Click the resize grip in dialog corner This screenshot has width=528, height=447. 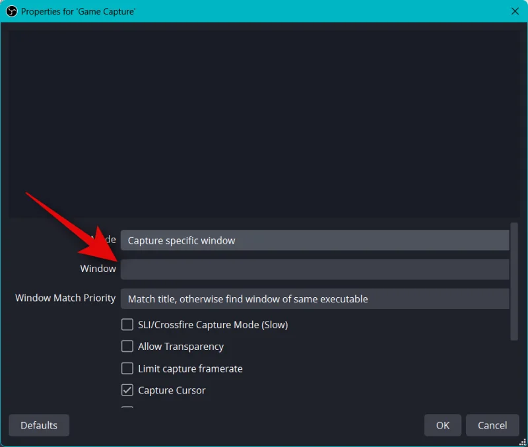pos(523,442)
